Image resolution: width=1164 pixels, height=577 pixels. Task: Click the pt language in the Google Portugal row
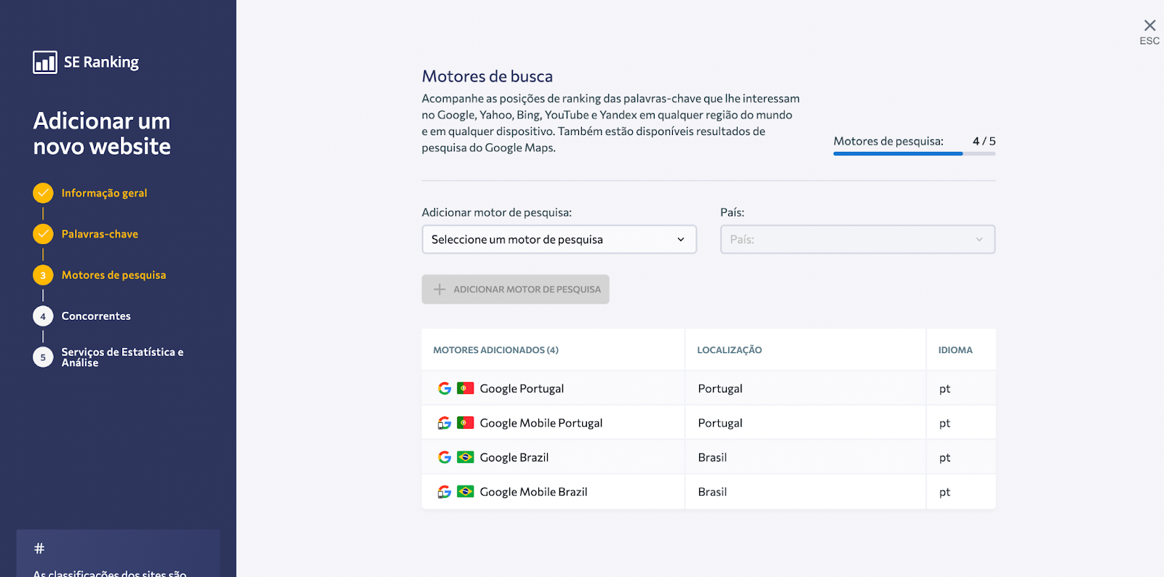point(944,389)
